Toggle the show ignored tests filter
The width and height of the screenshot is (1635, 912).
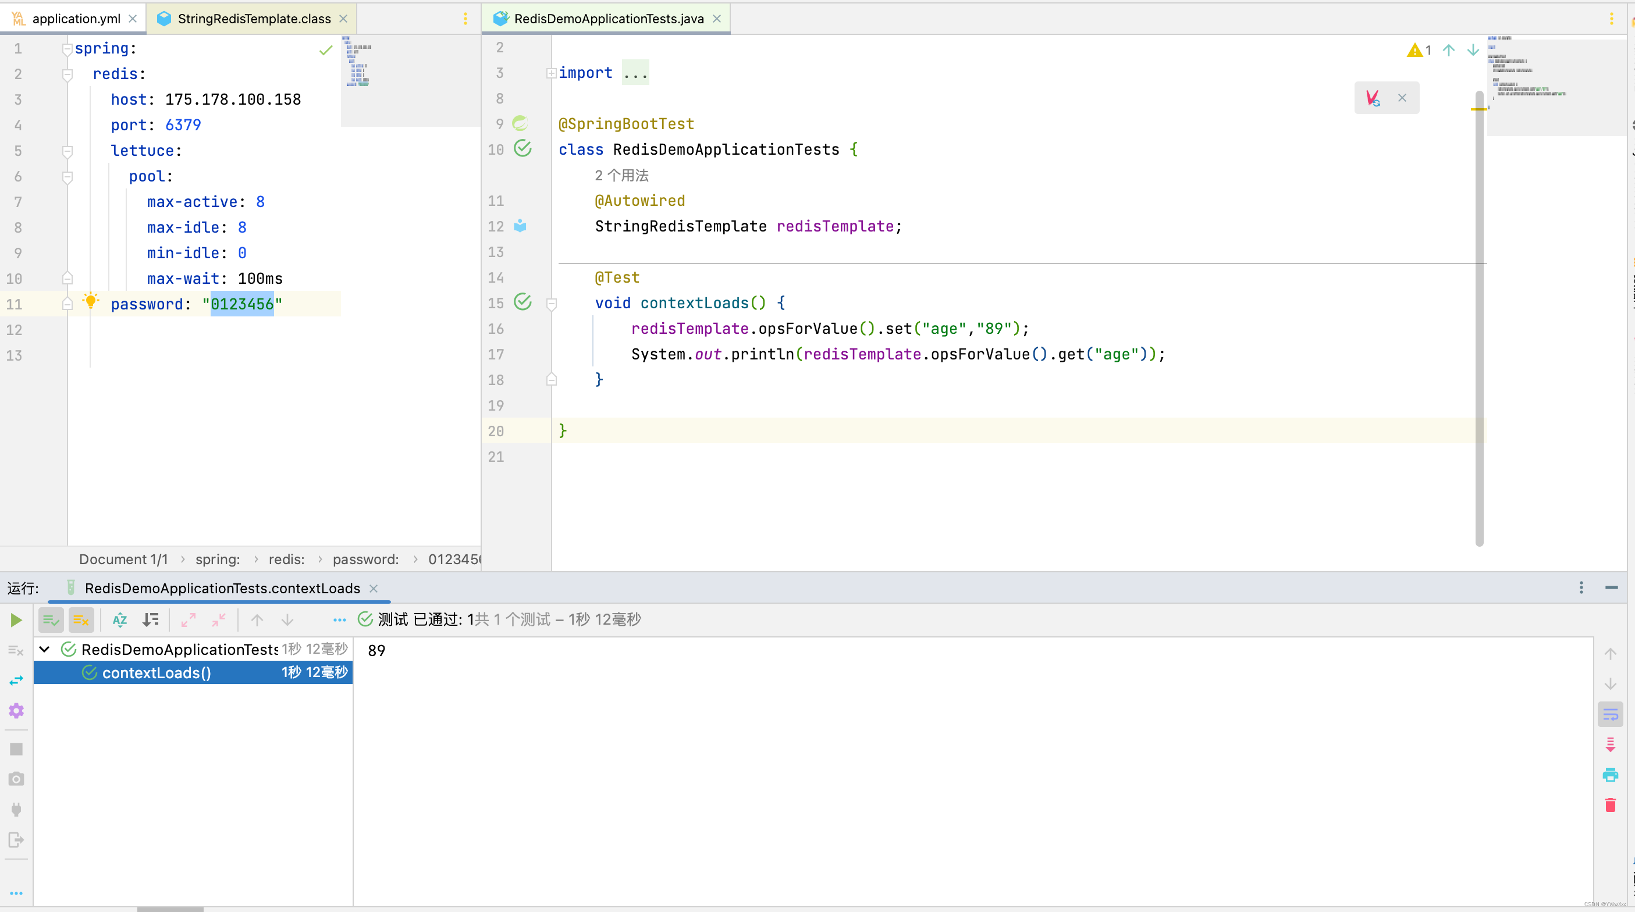point(81,620)
